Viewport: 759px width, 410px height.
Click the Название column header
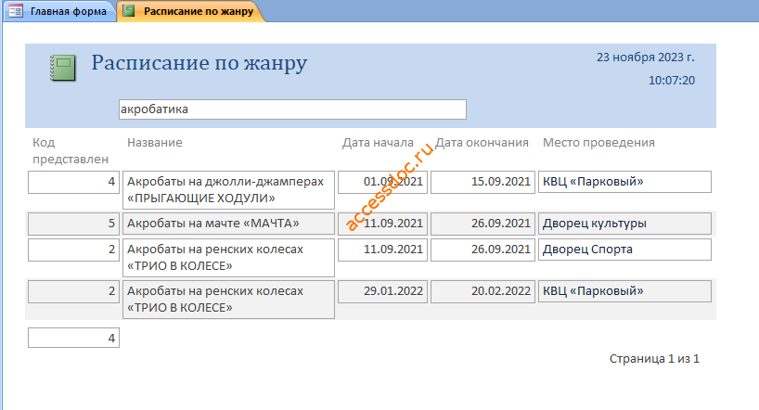pyautogui.click(x=154, y=143)
